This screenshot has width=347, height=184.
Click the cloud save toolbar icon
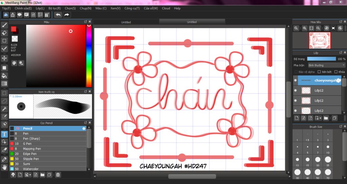point(6,15)
